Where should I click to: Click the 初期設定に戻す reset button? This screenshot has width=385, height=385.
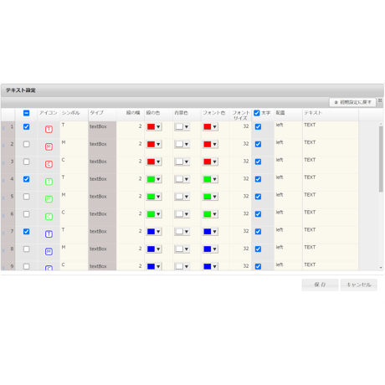tap(352, 102)
